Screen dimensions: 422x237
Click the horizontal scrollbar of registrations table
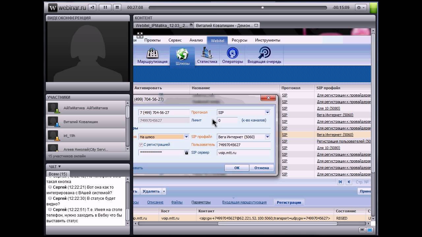coord(278,224)
